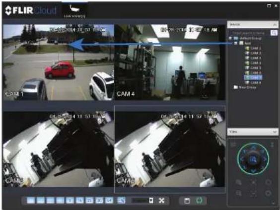Maximize the FLIR Cloud window
The height and width of the screenshot is (210, 280).
click(x=269, y=6)
